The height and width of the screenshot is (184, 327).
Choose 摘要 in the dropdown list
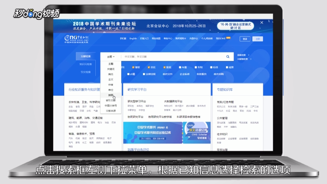pyautogui.click(x=111, y=95)
